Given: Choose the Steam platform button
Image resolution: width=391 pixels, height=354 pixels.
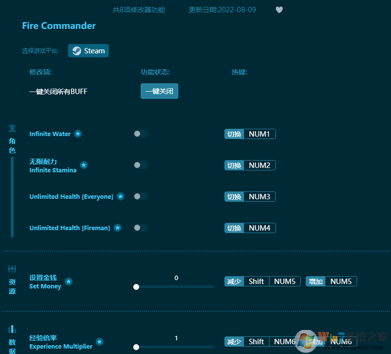Looking at the screenshot, I should (x=88, y=51).
